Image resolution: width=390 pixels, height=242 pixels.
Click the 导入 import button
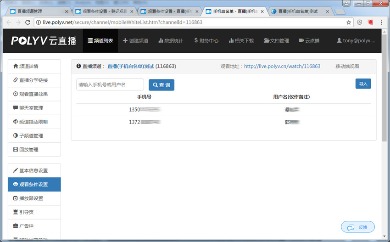point(363,84)
